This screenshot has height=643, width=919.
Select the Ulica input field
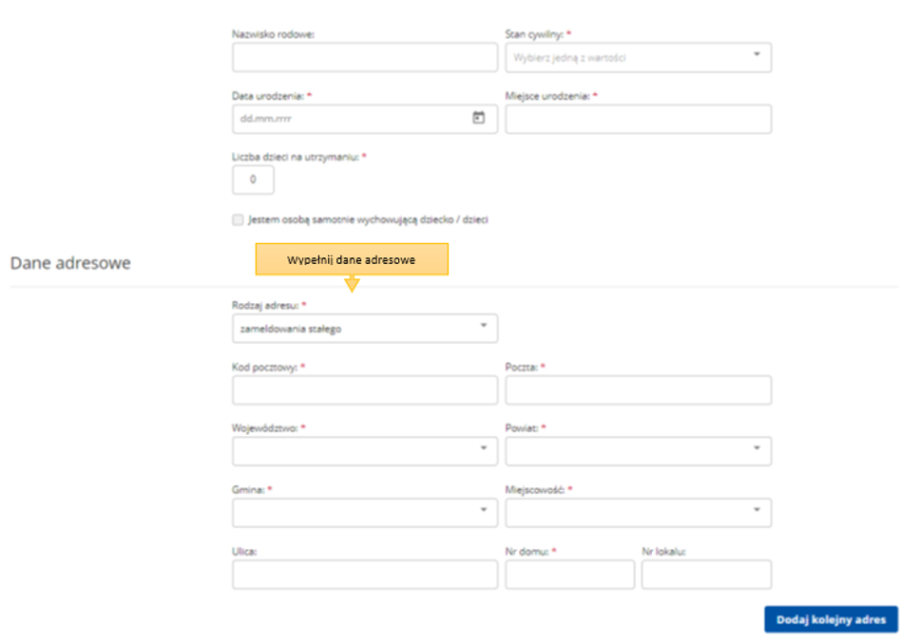[365, 575]
